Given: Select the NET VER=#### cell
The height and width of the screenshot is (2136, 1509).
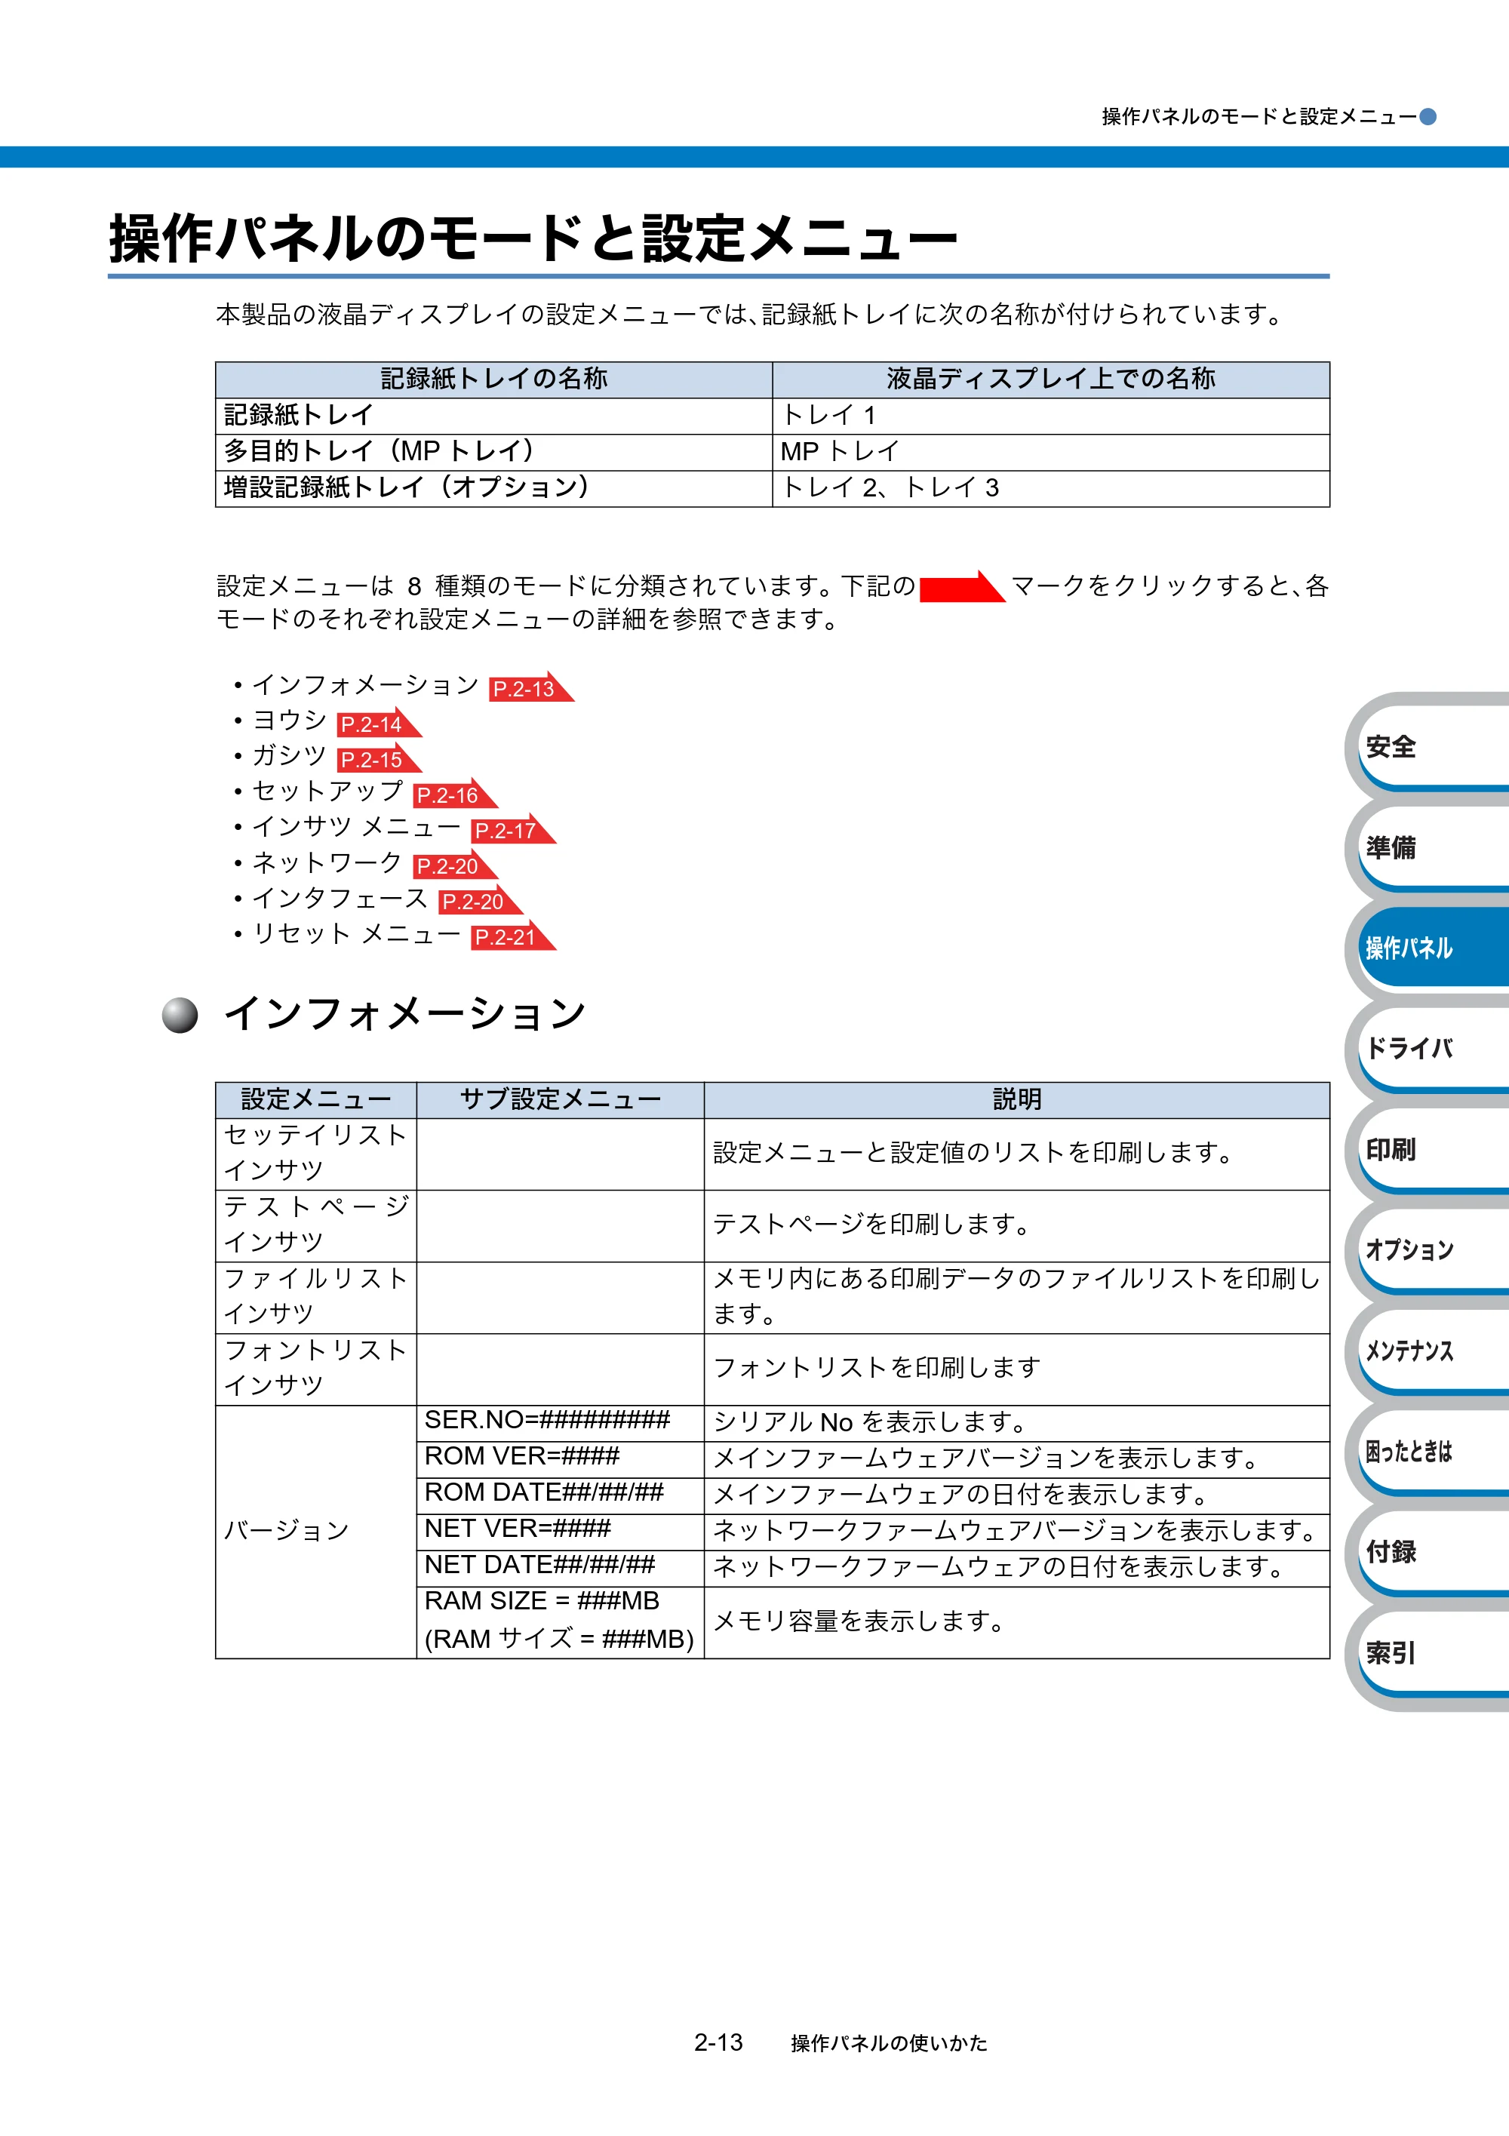Looking at the screenshot, I should (x=560, y=1532).
